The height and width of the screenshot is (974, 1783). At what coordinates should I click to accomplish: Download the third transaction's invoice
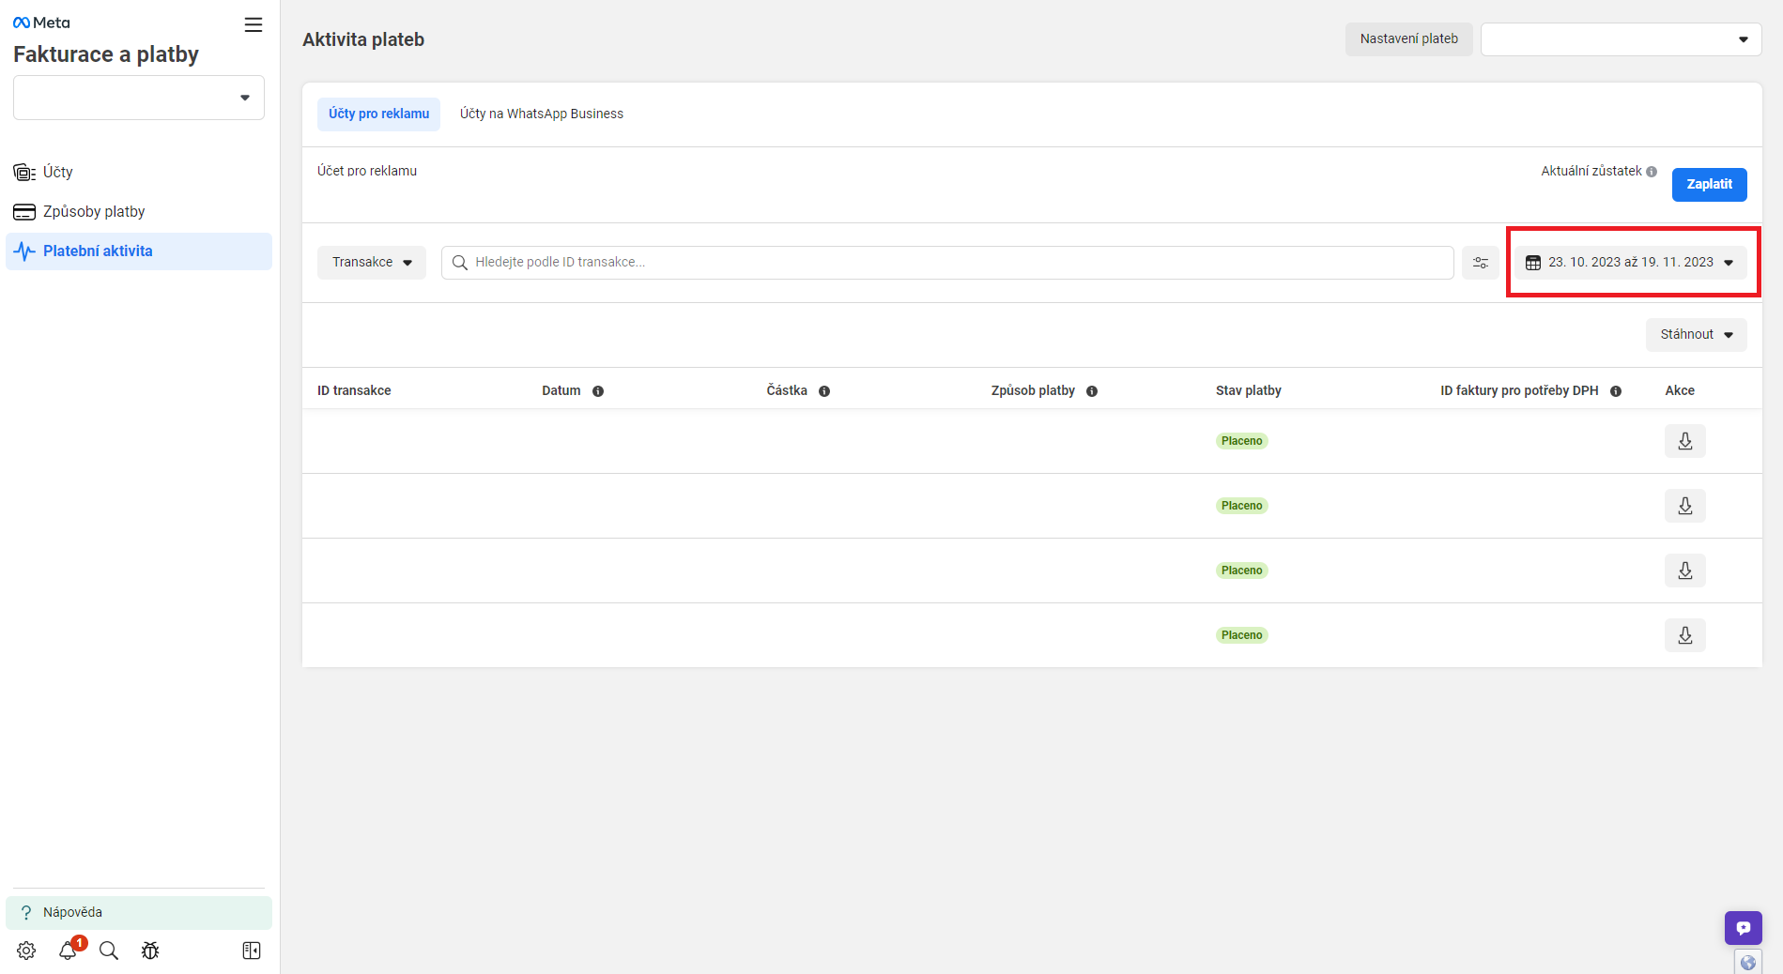click(x=1685, y=571)
